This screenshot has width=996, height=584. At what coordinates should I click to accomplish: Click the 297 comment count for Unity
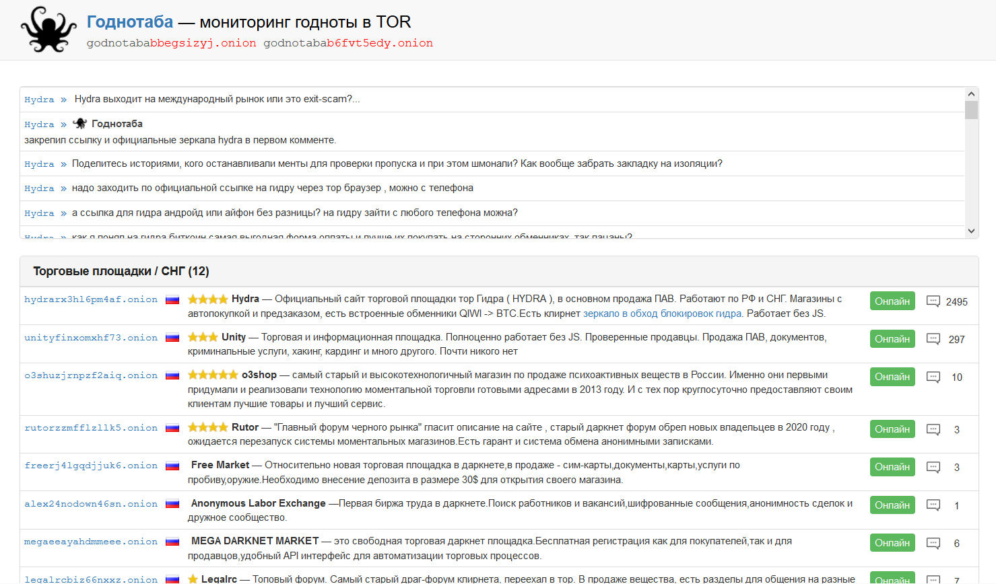(x=957, y=340)
